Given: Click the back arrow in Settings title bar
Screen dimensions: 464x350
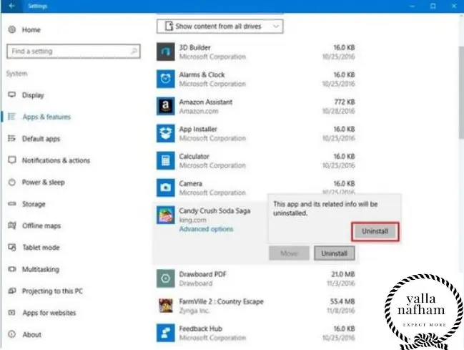Looking at the screenshot, I should [11, 6].
